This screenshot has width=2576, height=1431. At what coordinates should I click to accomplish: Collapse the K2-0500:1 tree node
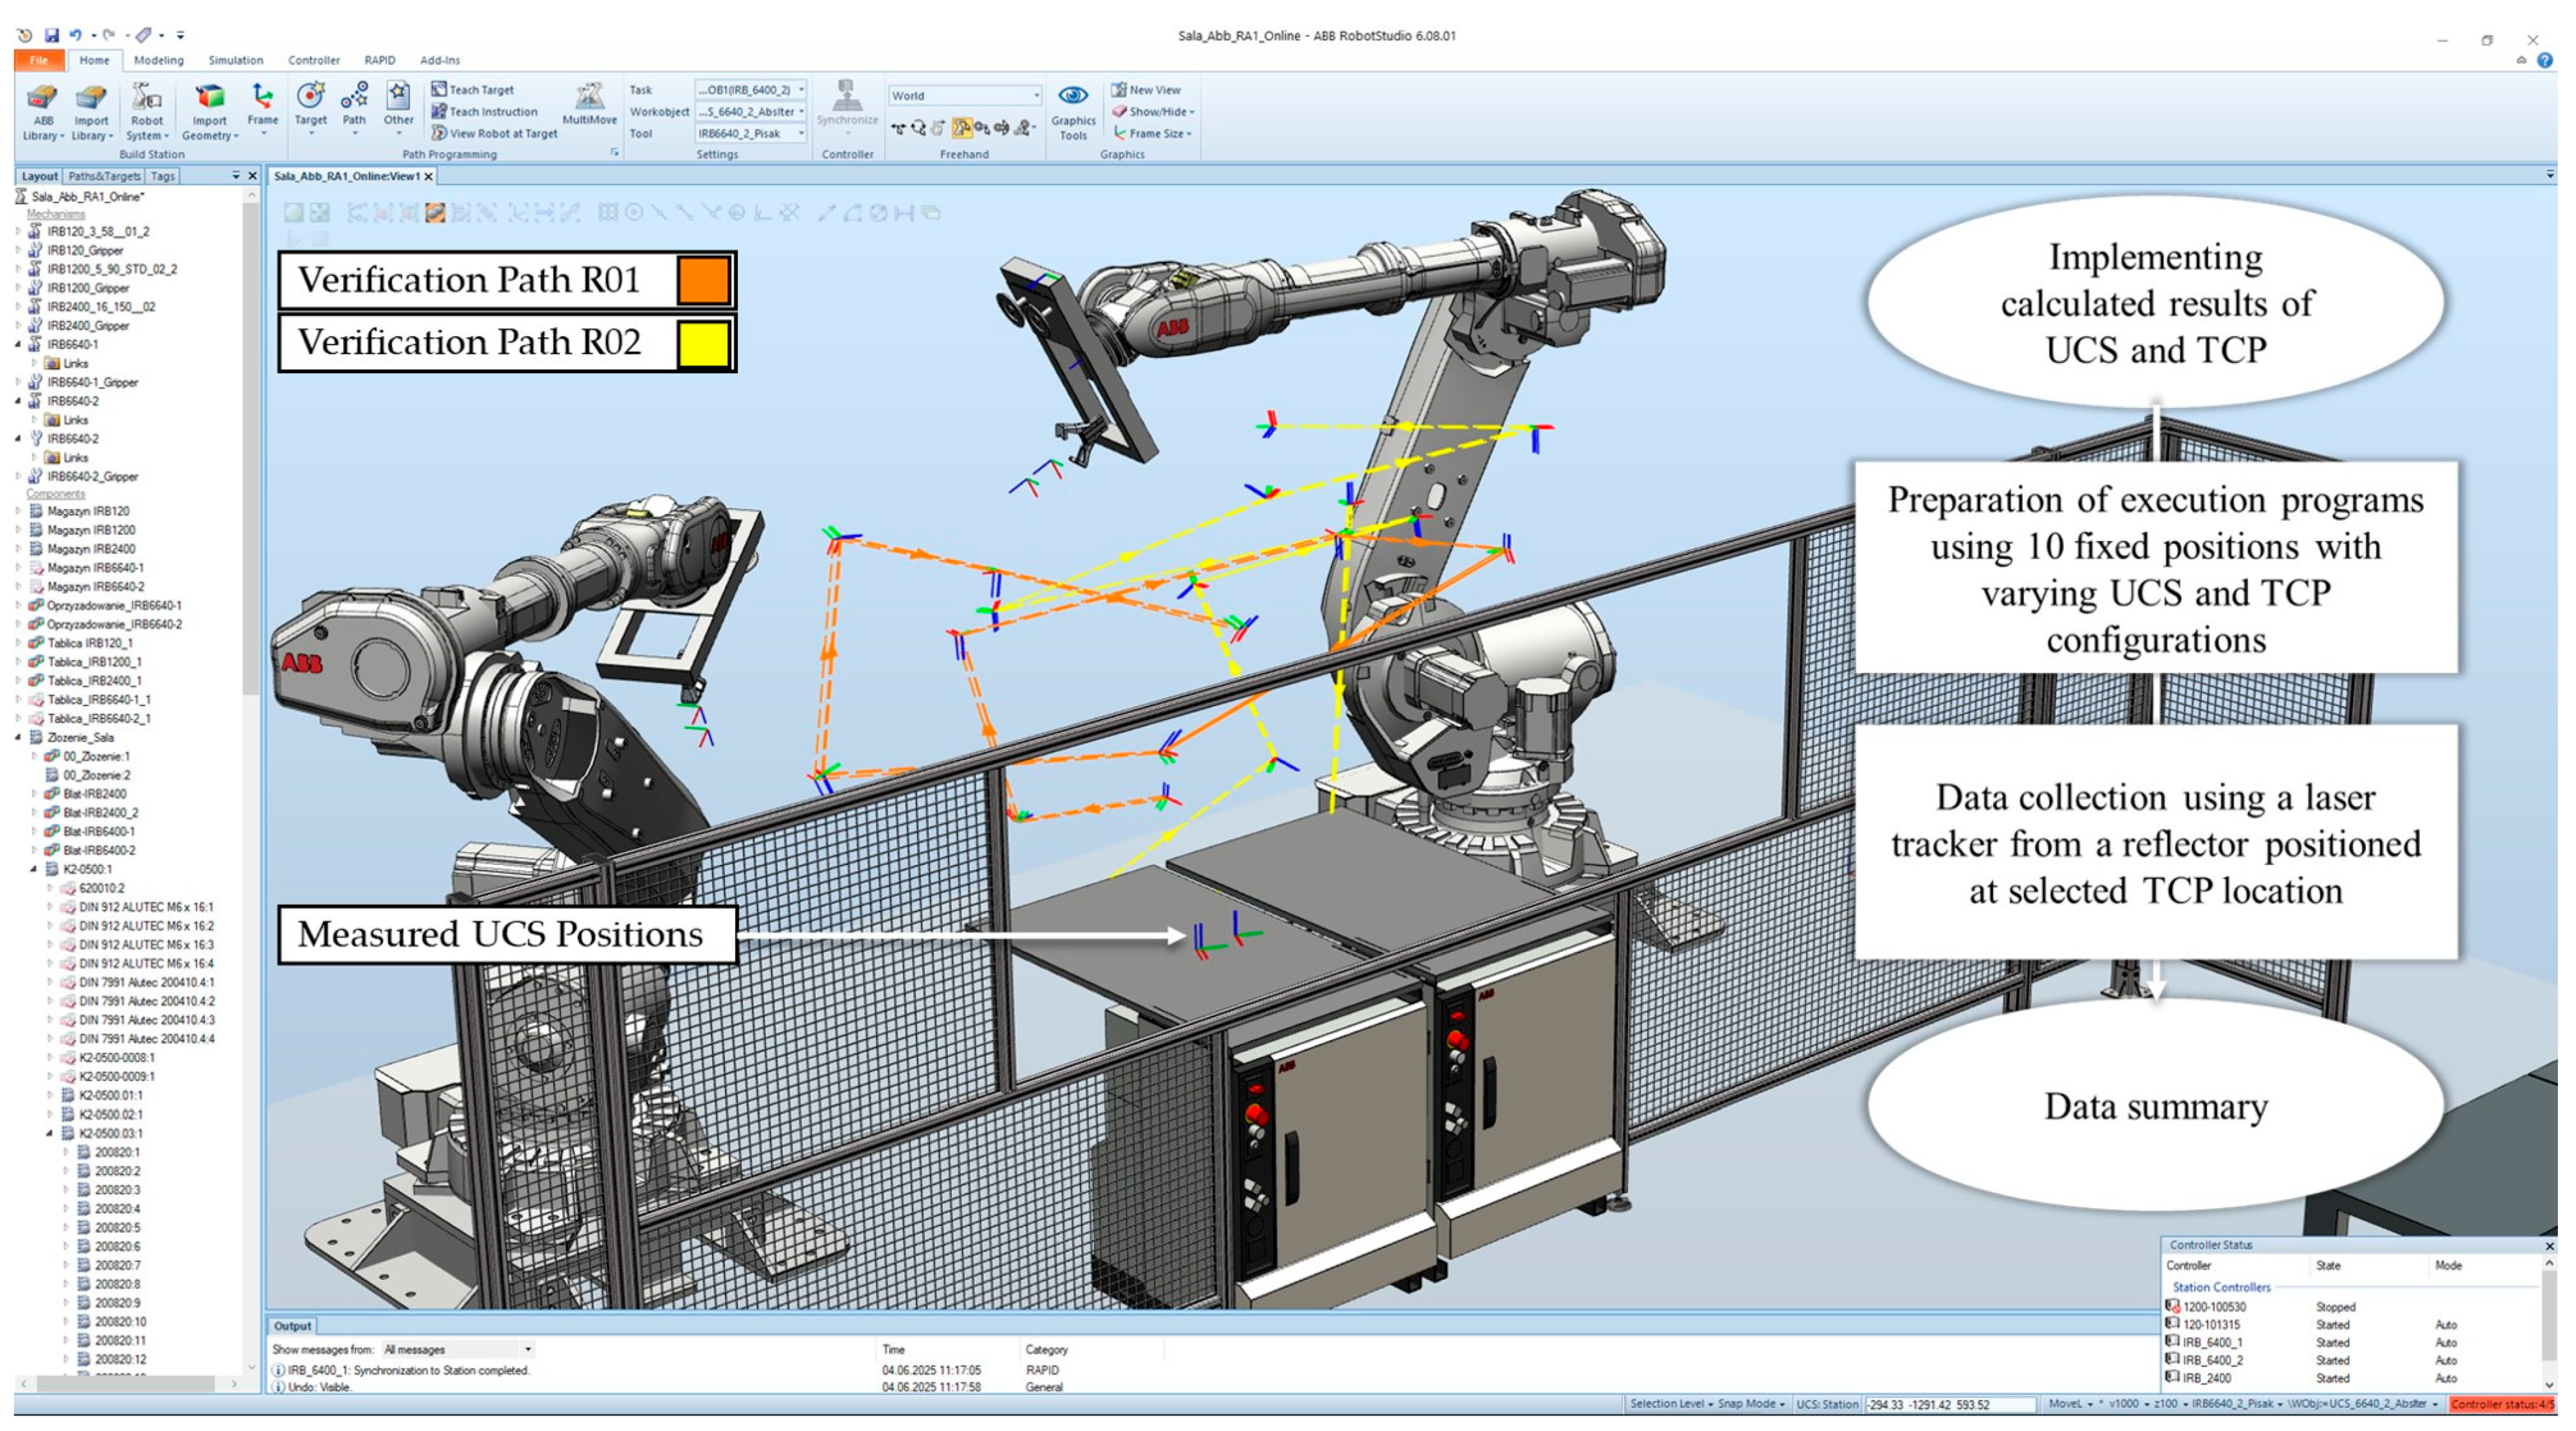pyautogui.click(x=34, y=869)
